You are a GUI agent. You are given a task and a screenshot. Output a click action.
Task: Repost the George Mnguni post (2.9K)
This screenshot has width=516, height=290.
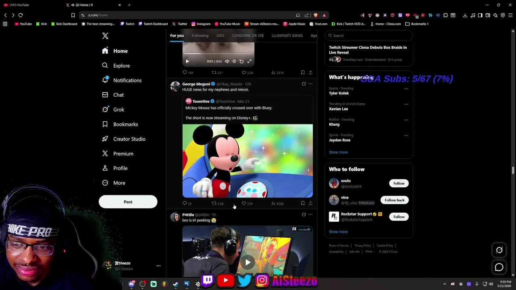[x=218, y=203]
